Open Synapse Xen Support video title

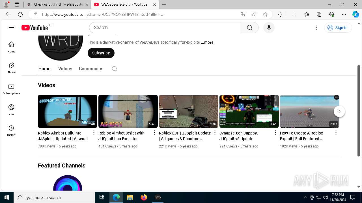239,136
